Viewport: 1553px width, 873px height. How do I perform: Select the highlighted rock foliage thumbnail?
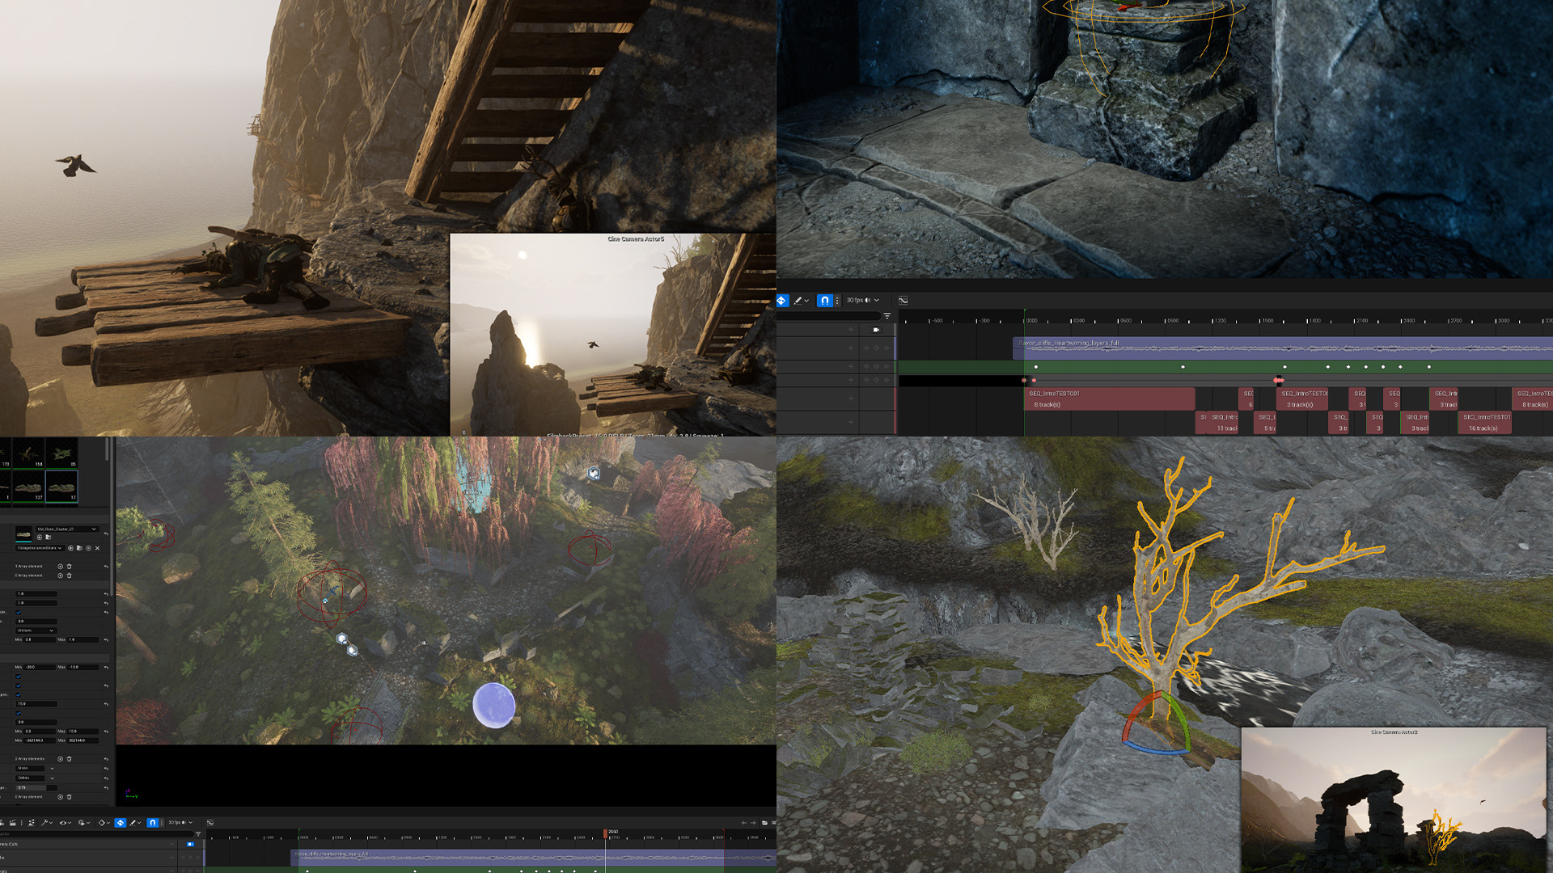tap(61, 487)
